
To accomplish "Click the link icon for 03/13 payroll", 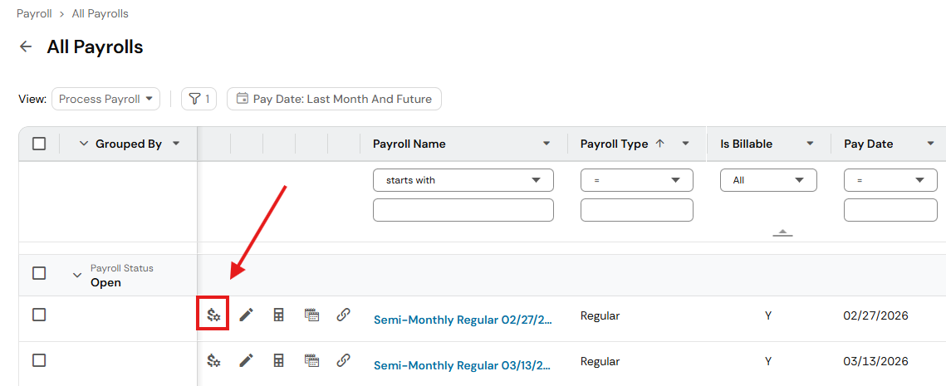I will pyautogui.click(x=343, y=360).
